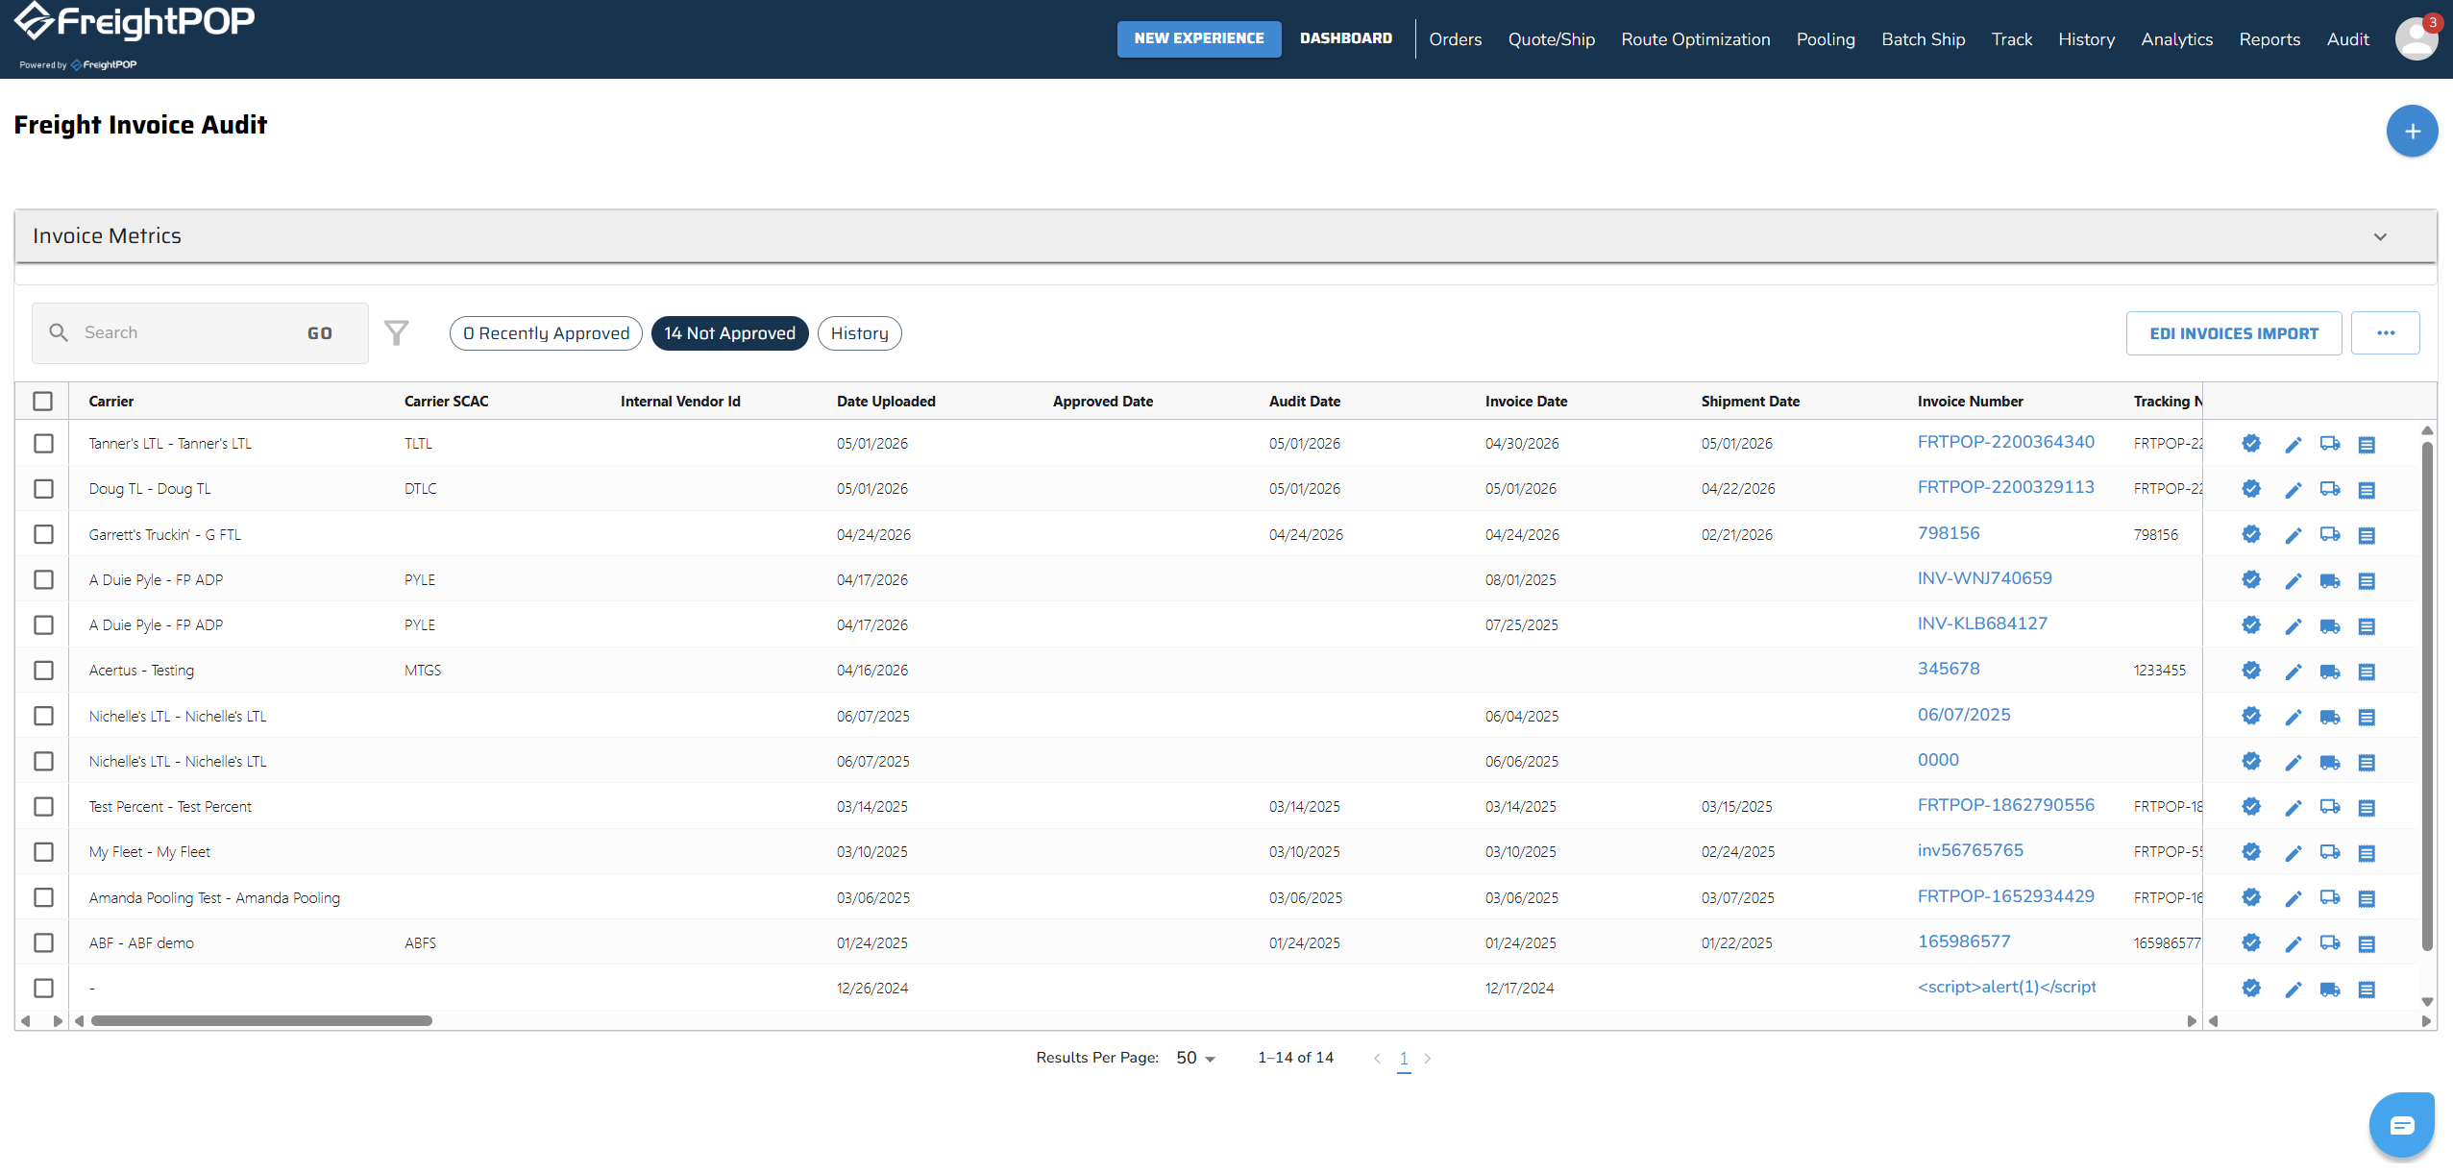Expand the Invoice Metrics panel chevron
Screen dimensions: 2453x1173
point(2380,236)
